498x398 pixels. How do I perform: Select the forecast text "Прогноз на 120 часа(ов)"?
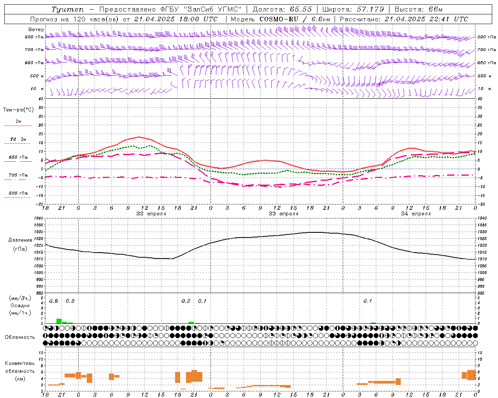[75, 19]
